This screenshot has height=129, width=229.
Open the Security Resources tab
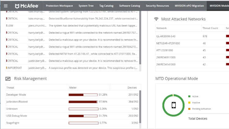(157, 6)
